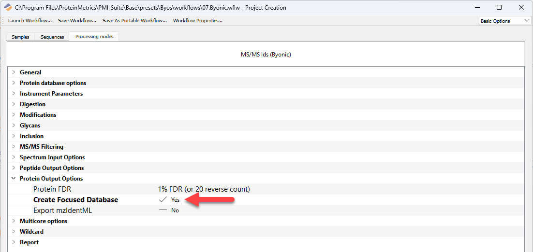Close the Project Creation window
The image size is (533, 252).
click(x=521, y=7)
